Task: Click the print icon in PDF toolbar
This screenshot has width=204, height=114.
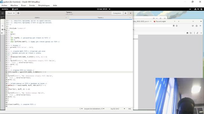Action: point(187,33)
